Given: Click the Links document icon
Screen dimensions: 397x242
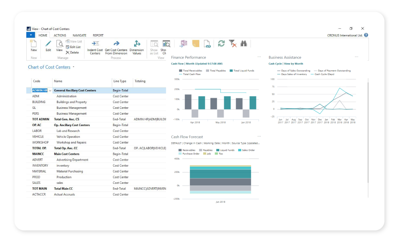Looking at the screenshot, I should tap(207, 44).
